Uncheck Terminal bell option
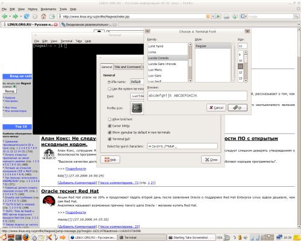This screenshot has height=241, width=301. click(110, 139)
